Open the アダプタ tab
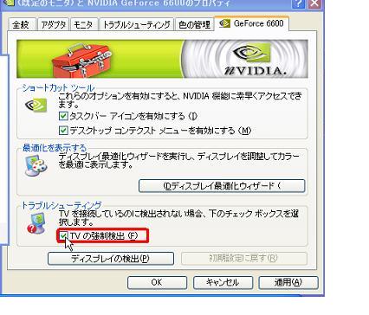369x315 pixels. pyautogui.click(x=54, y=24)
